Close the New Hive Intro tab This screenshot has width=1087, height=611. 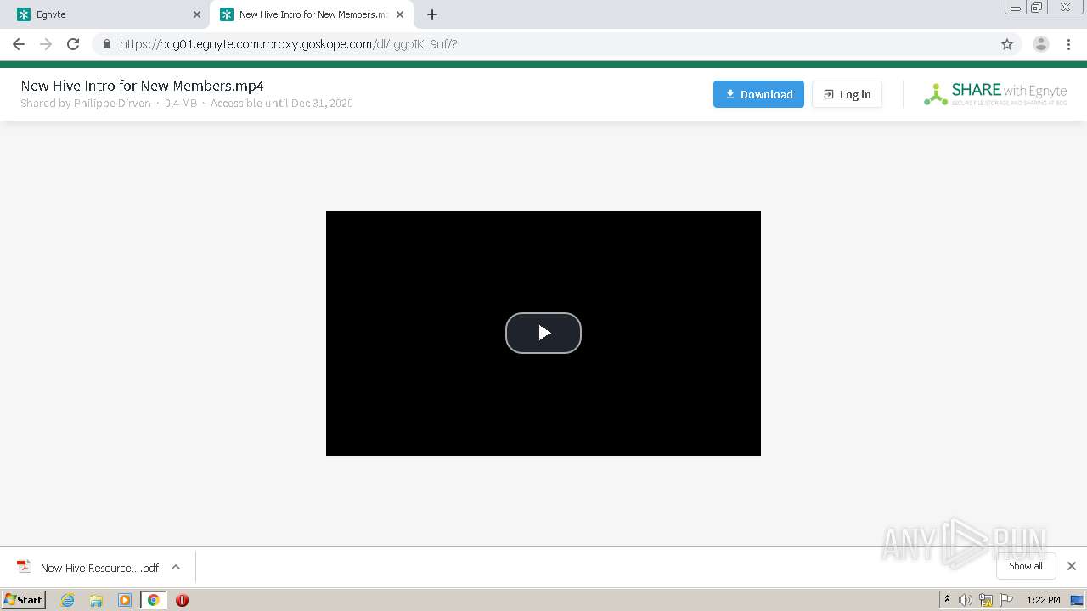click(400, 14)
